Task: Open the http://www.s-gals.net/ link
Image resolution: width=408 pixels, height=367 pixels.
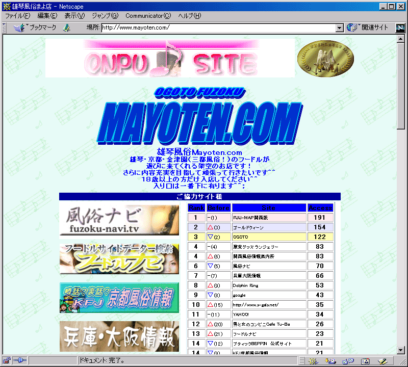Action: [256, 305]
